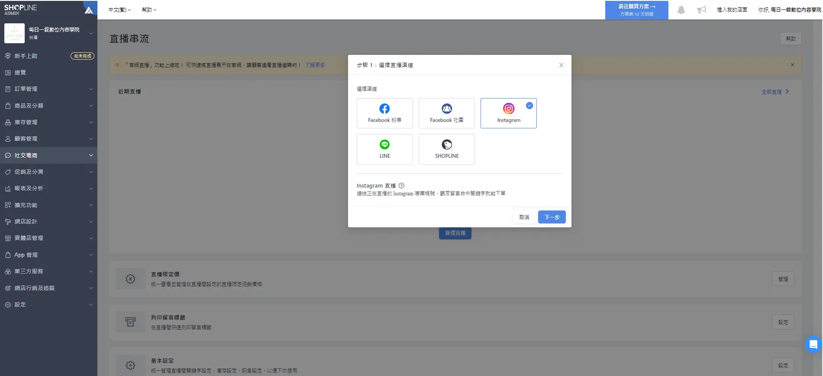The image size is (823, 376).
Task: Expand 顧客管理 sidebar menu
Action: pos(48,139)
